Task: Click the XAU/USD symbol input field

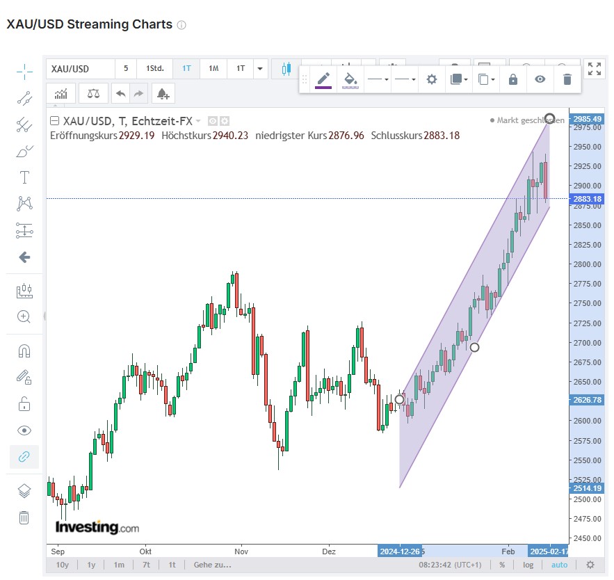Action: [x=81, y=69]
